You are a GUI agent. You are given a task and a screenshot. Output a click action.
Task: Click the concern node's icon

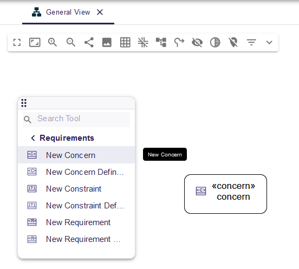(201, 191)
